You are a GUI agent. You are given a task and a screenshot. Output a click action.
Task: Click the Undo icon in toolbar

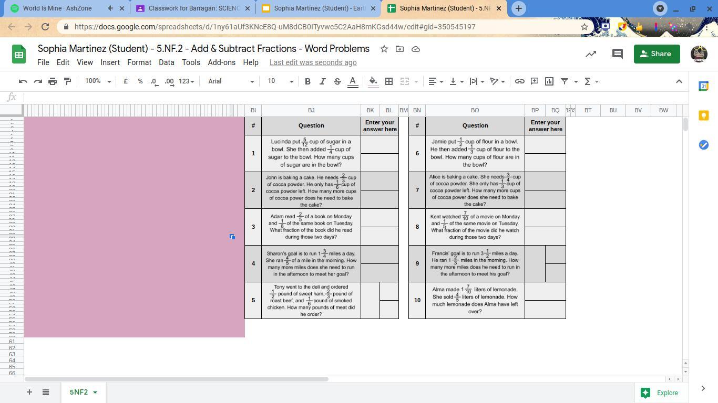click(23, 81)
